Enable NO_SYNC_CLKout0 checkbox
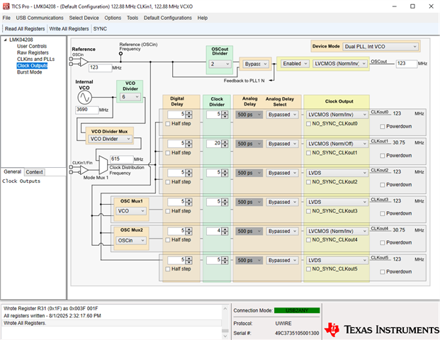Screen dimensions: 440x340 308,124
